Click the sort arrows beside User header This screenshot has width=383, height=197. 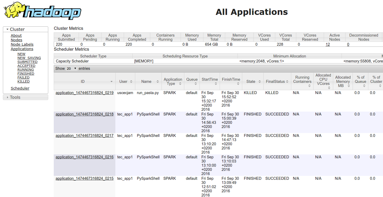point(131,82)
